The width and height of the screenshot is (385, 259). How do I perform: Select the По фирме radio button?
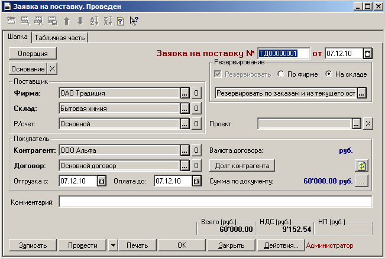pyautogui.click(x=282, y=74)
